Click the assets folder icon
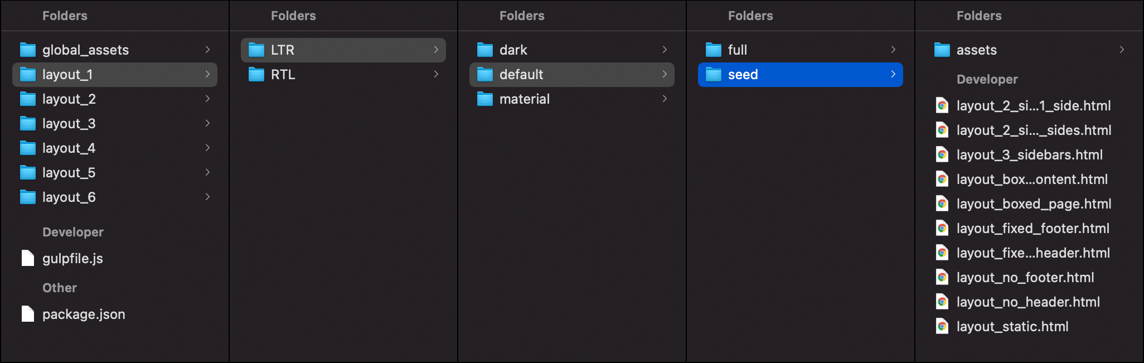Image resolution: width=1144 pixels, height=363 pixels. 942,50
